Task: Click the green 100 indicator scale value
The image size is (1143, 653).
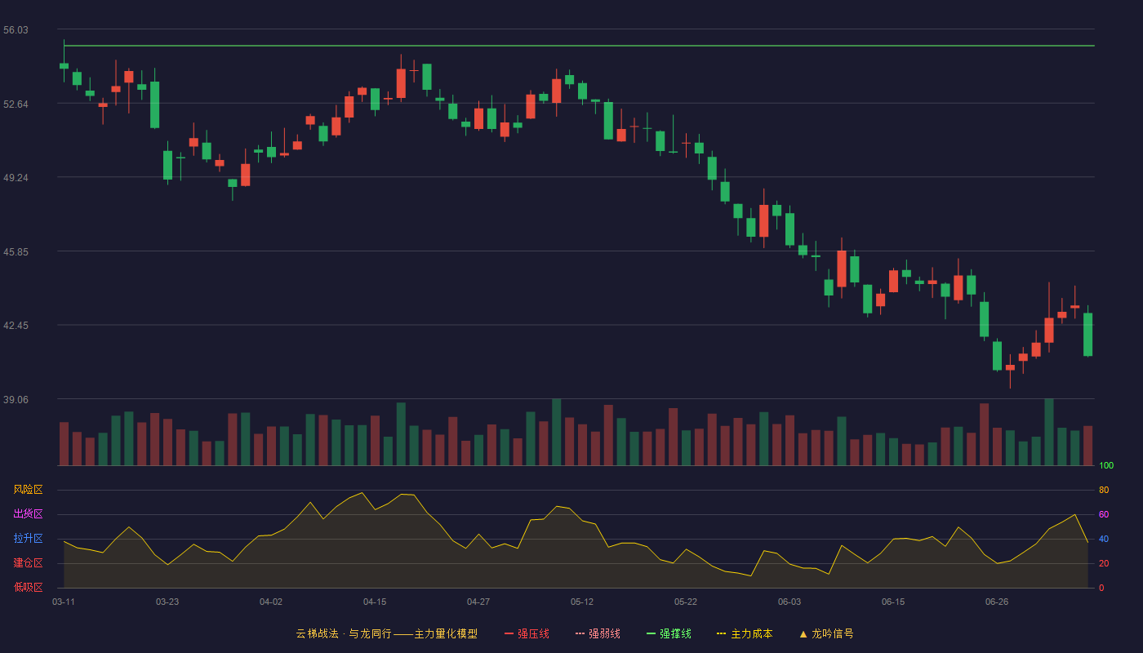Action: click(x=1106, y=466)
